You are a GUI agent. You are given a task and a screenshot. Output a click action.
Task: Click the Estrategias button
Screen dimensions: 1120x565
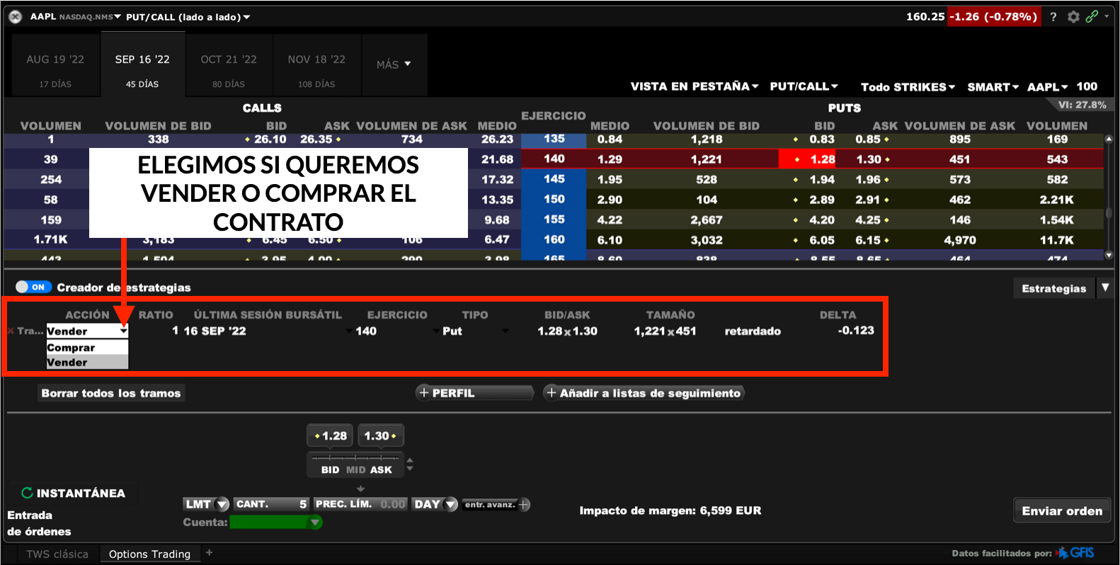pos(1053,288)
